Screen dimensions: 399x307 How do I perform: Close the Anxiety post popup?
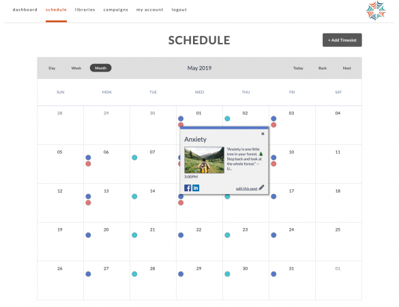tap(263, 134)
